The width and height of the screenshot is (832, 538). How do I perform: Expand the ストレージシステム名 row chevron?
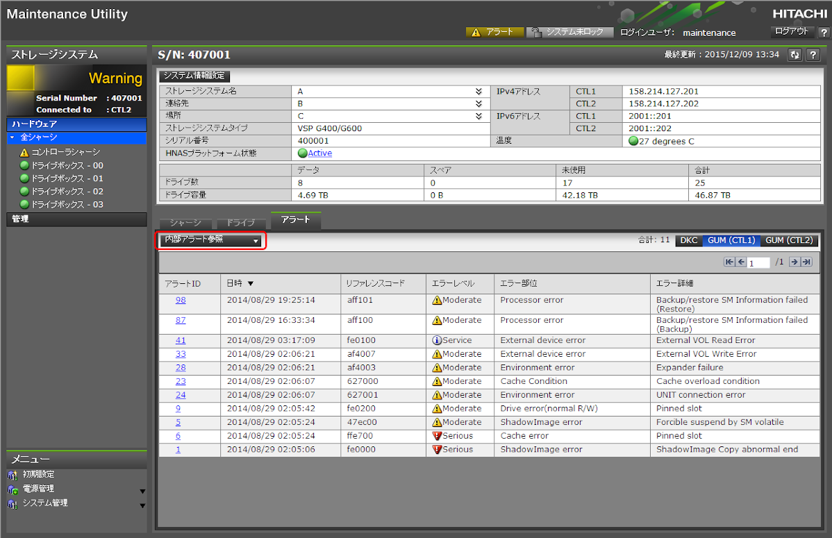[479, 91]
